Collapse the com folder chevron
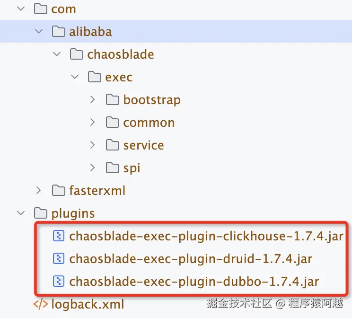 21,9
